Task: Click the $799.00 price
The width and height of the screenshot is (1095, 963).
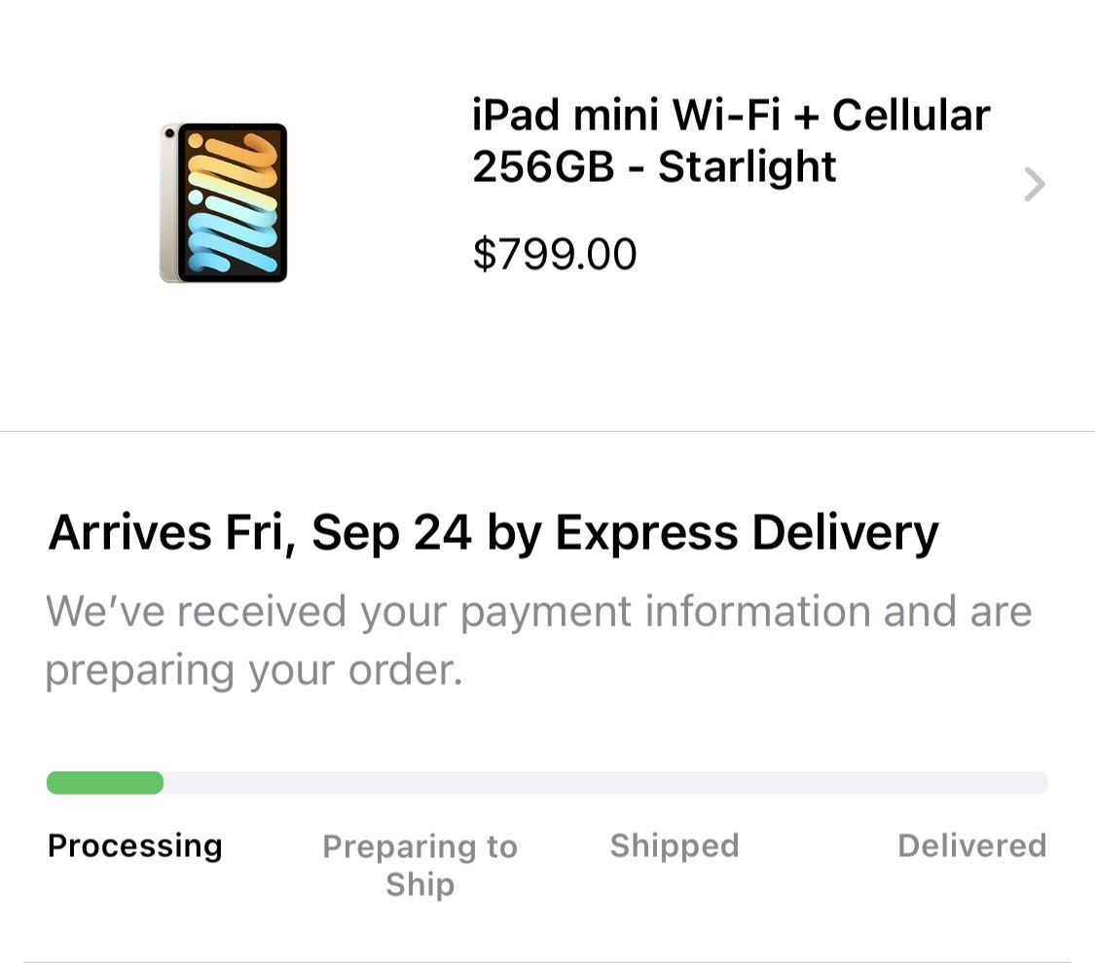Action: [554, 255]
